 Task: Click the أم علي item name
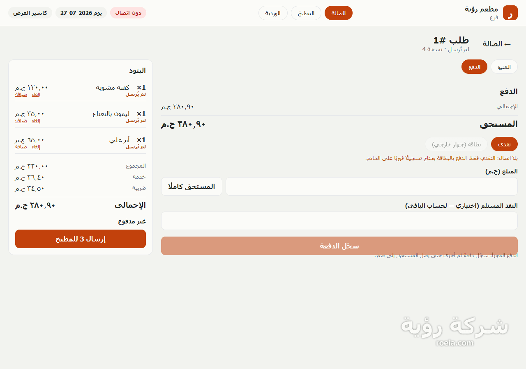pyautogui.click(x=119, y=140)
